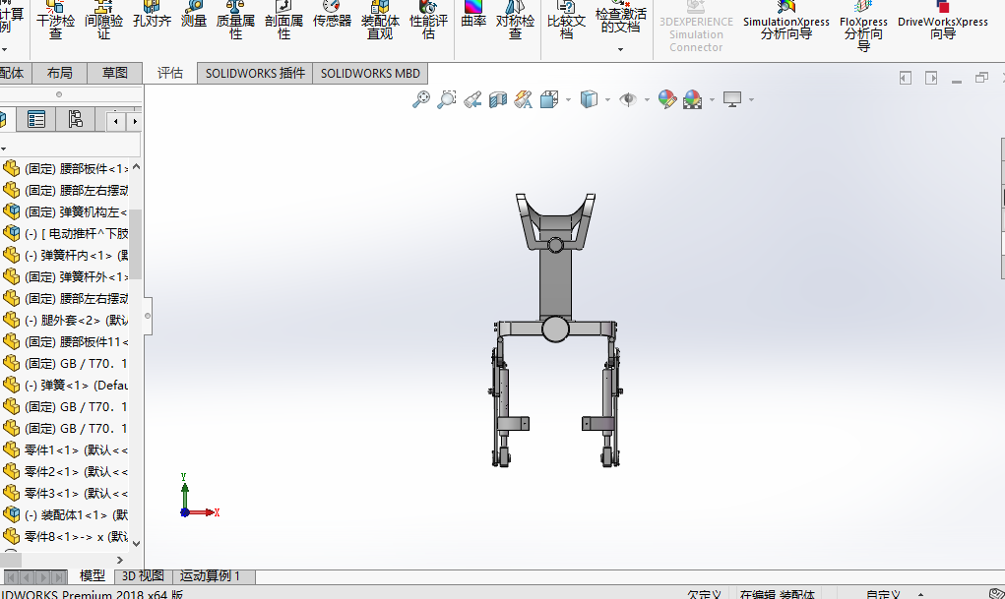The width and height of the screenshot is (1005, 599).
Task: Select 零件3<1> in the feature tree
Action: (65, 494)
